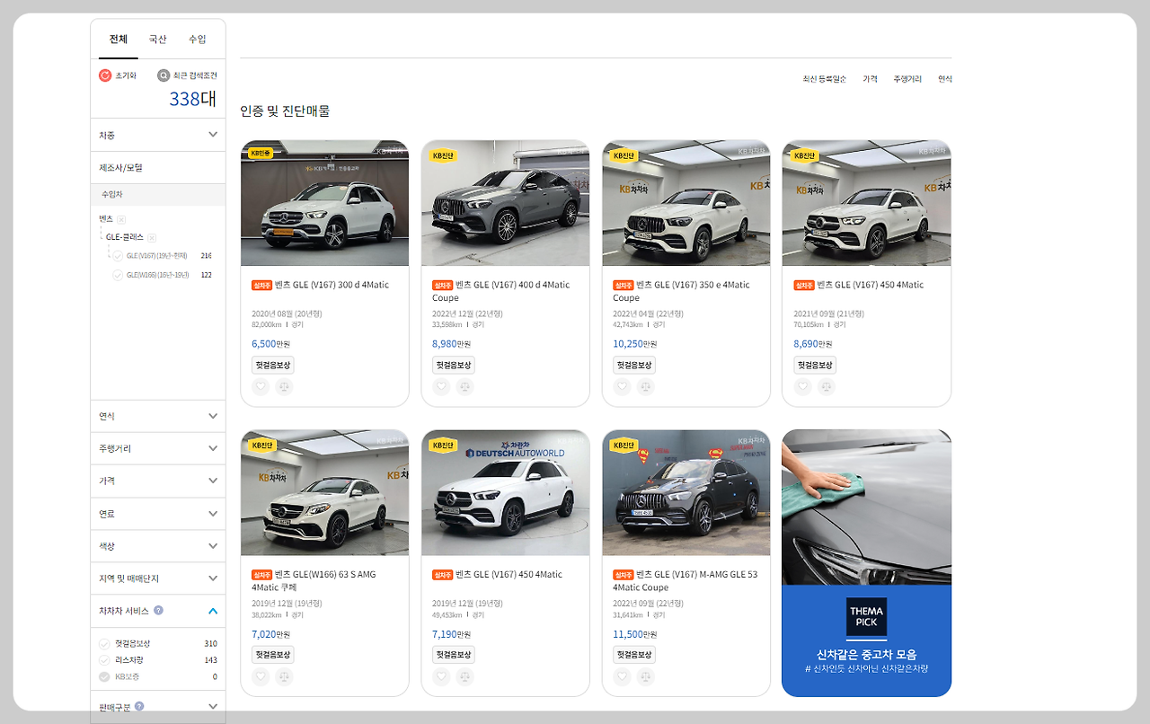The width and height of the screenshot is (1150, 724).
Task: Switch to the 전체 tab
Action: point(119,40)
